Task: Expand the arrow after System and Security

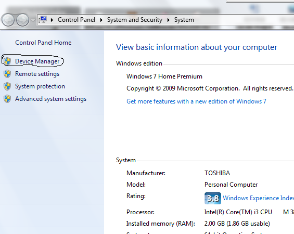Action: click(x=169, y=20)
